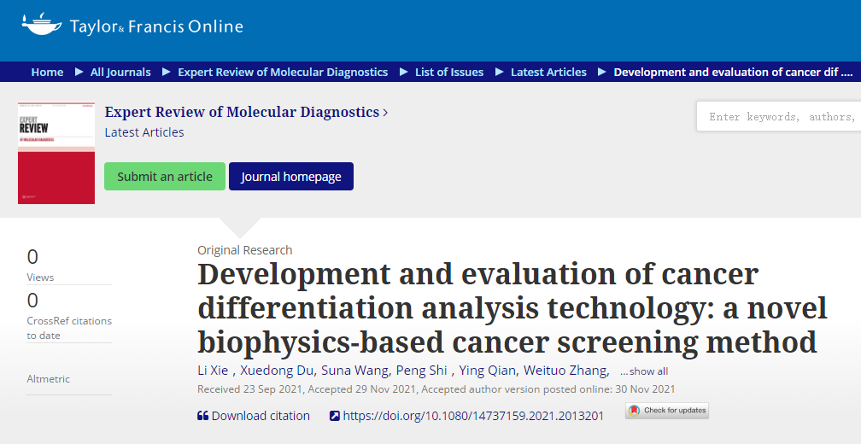The height and width of the screenshot is (444, 861).
Task: Open the Expert Review journal cover thumbnail
Action: (x=56, y=153)
